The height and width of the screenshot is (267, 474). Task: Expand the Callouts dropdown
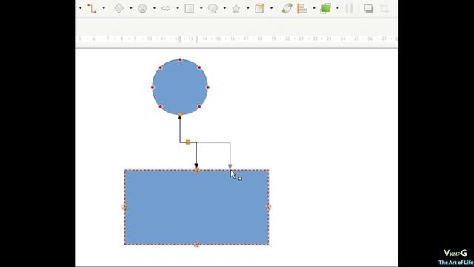click(224, 8)
